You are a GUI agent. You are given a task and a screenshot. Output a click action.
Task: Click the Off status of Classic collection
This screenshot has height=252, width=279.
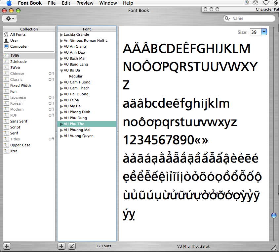(x=51, y=79)
